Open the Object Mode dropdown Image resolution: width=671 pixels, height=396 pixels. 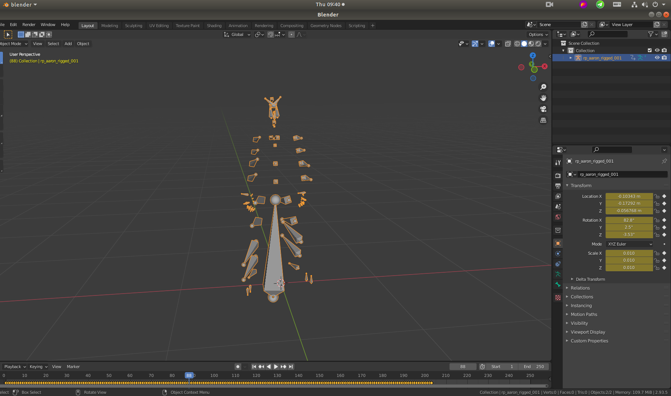click(14, 44)
